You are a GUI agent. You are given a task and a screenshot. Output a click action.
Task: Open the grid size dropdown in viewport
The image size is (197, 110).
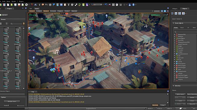coord(39,19)
